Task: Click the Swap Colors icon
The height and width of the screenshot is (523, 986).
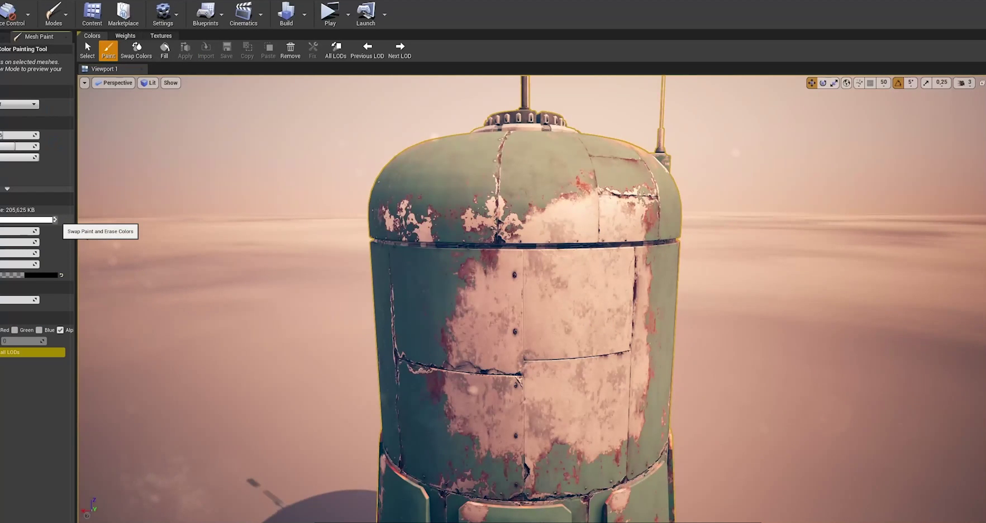Action: point(136,50)
